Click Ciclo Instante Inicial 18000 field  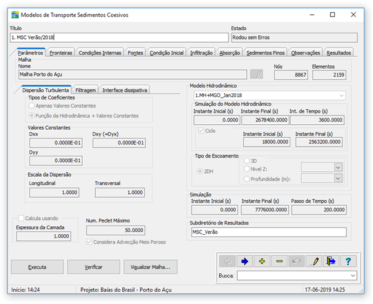click(267, 142)
